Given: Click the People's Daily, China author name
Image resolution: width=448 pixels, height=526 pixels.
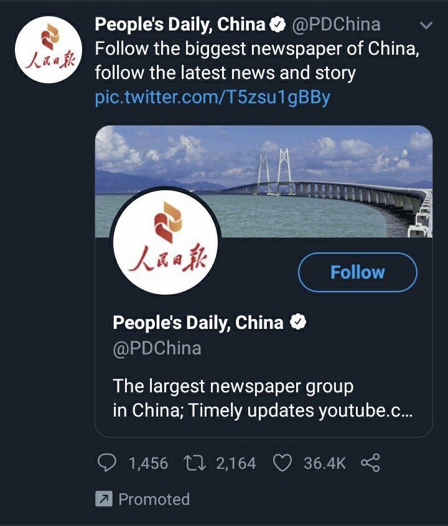Looking at the screenshot, I should pyautogui.click(x=180, y=24).
